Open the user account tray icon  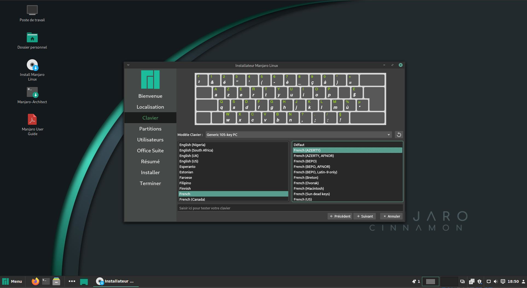(523, 281)
